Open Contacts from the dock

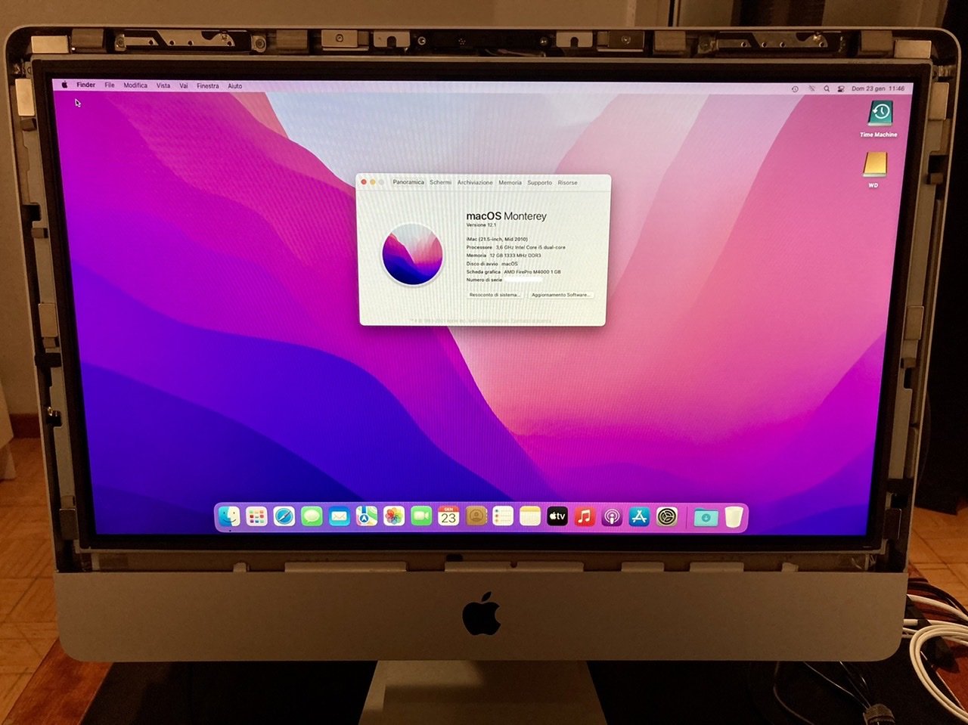click(476, 516)
